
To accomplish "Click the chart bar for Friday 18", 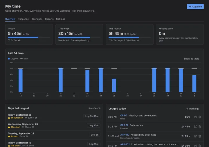I will (x=21, y=80).
